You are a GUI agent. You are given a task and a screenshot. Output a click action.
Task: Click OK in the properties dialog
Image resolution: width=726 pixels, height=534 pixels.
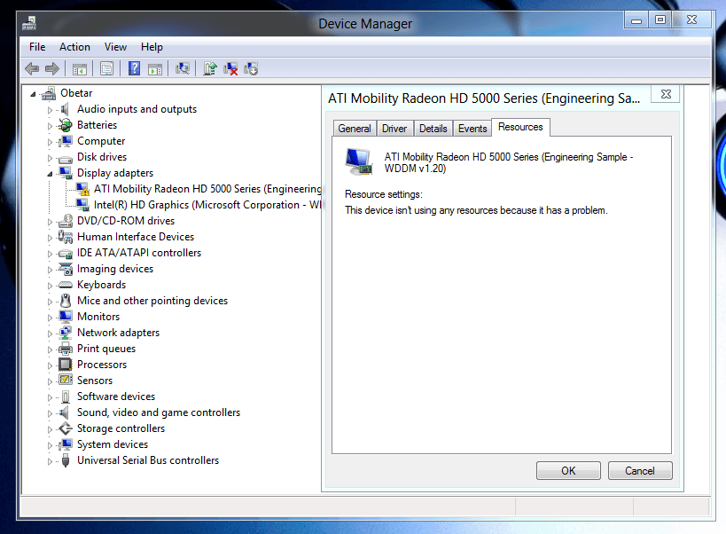pos(568,470)
